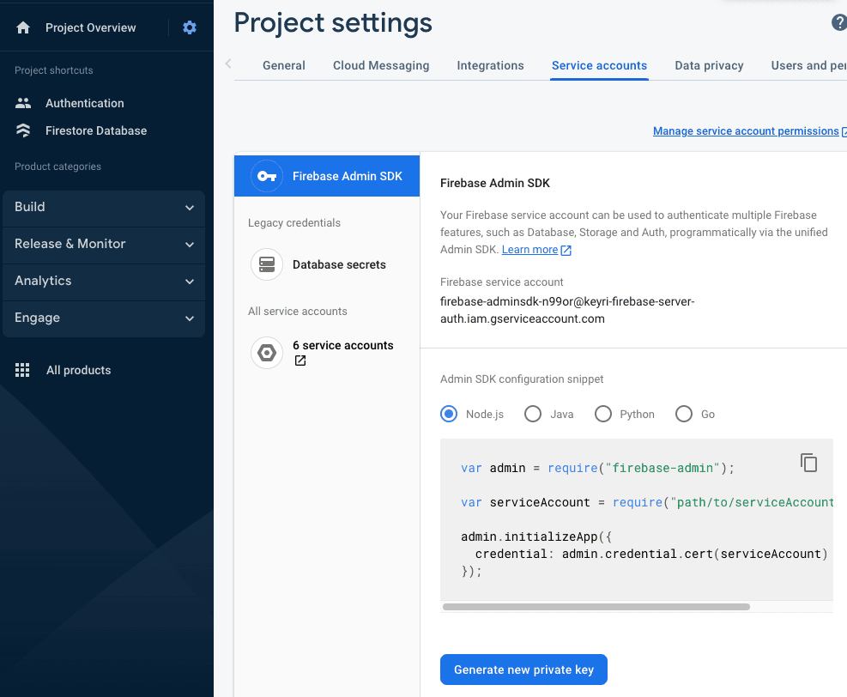Open Manage service account permissions link
Screen dimensions: 847x697
[x=746, y=131]
